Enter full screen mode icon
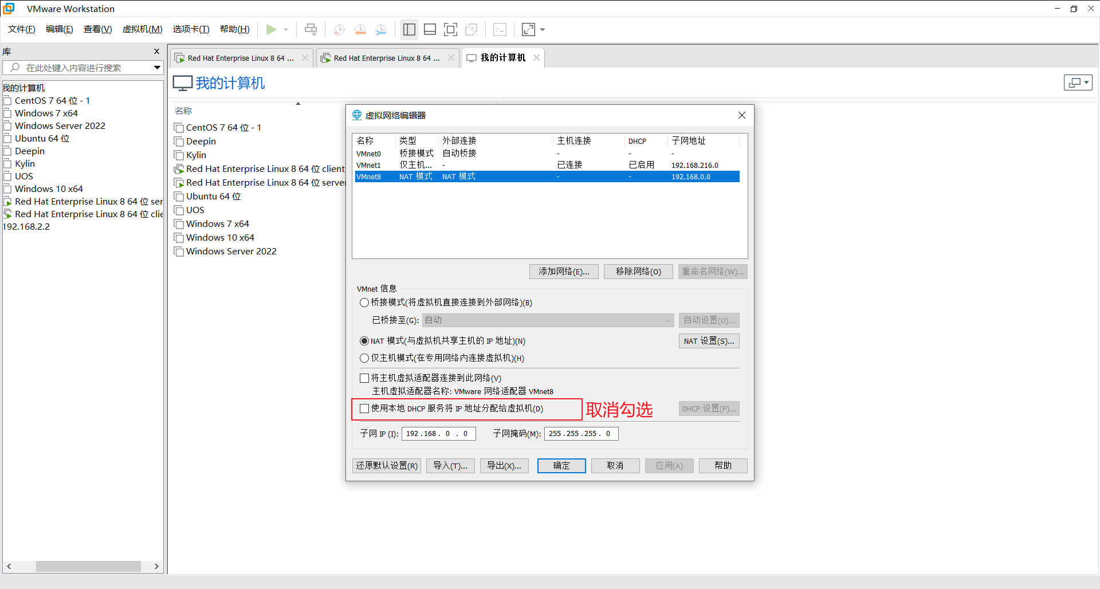This screenshot has width=1100, height=589. point(451,29)
